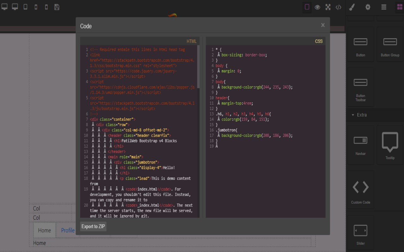Toggle preview mode eye icon
Image resolution: width=404 pixels, height=252 pixels.
click(318, 7)
